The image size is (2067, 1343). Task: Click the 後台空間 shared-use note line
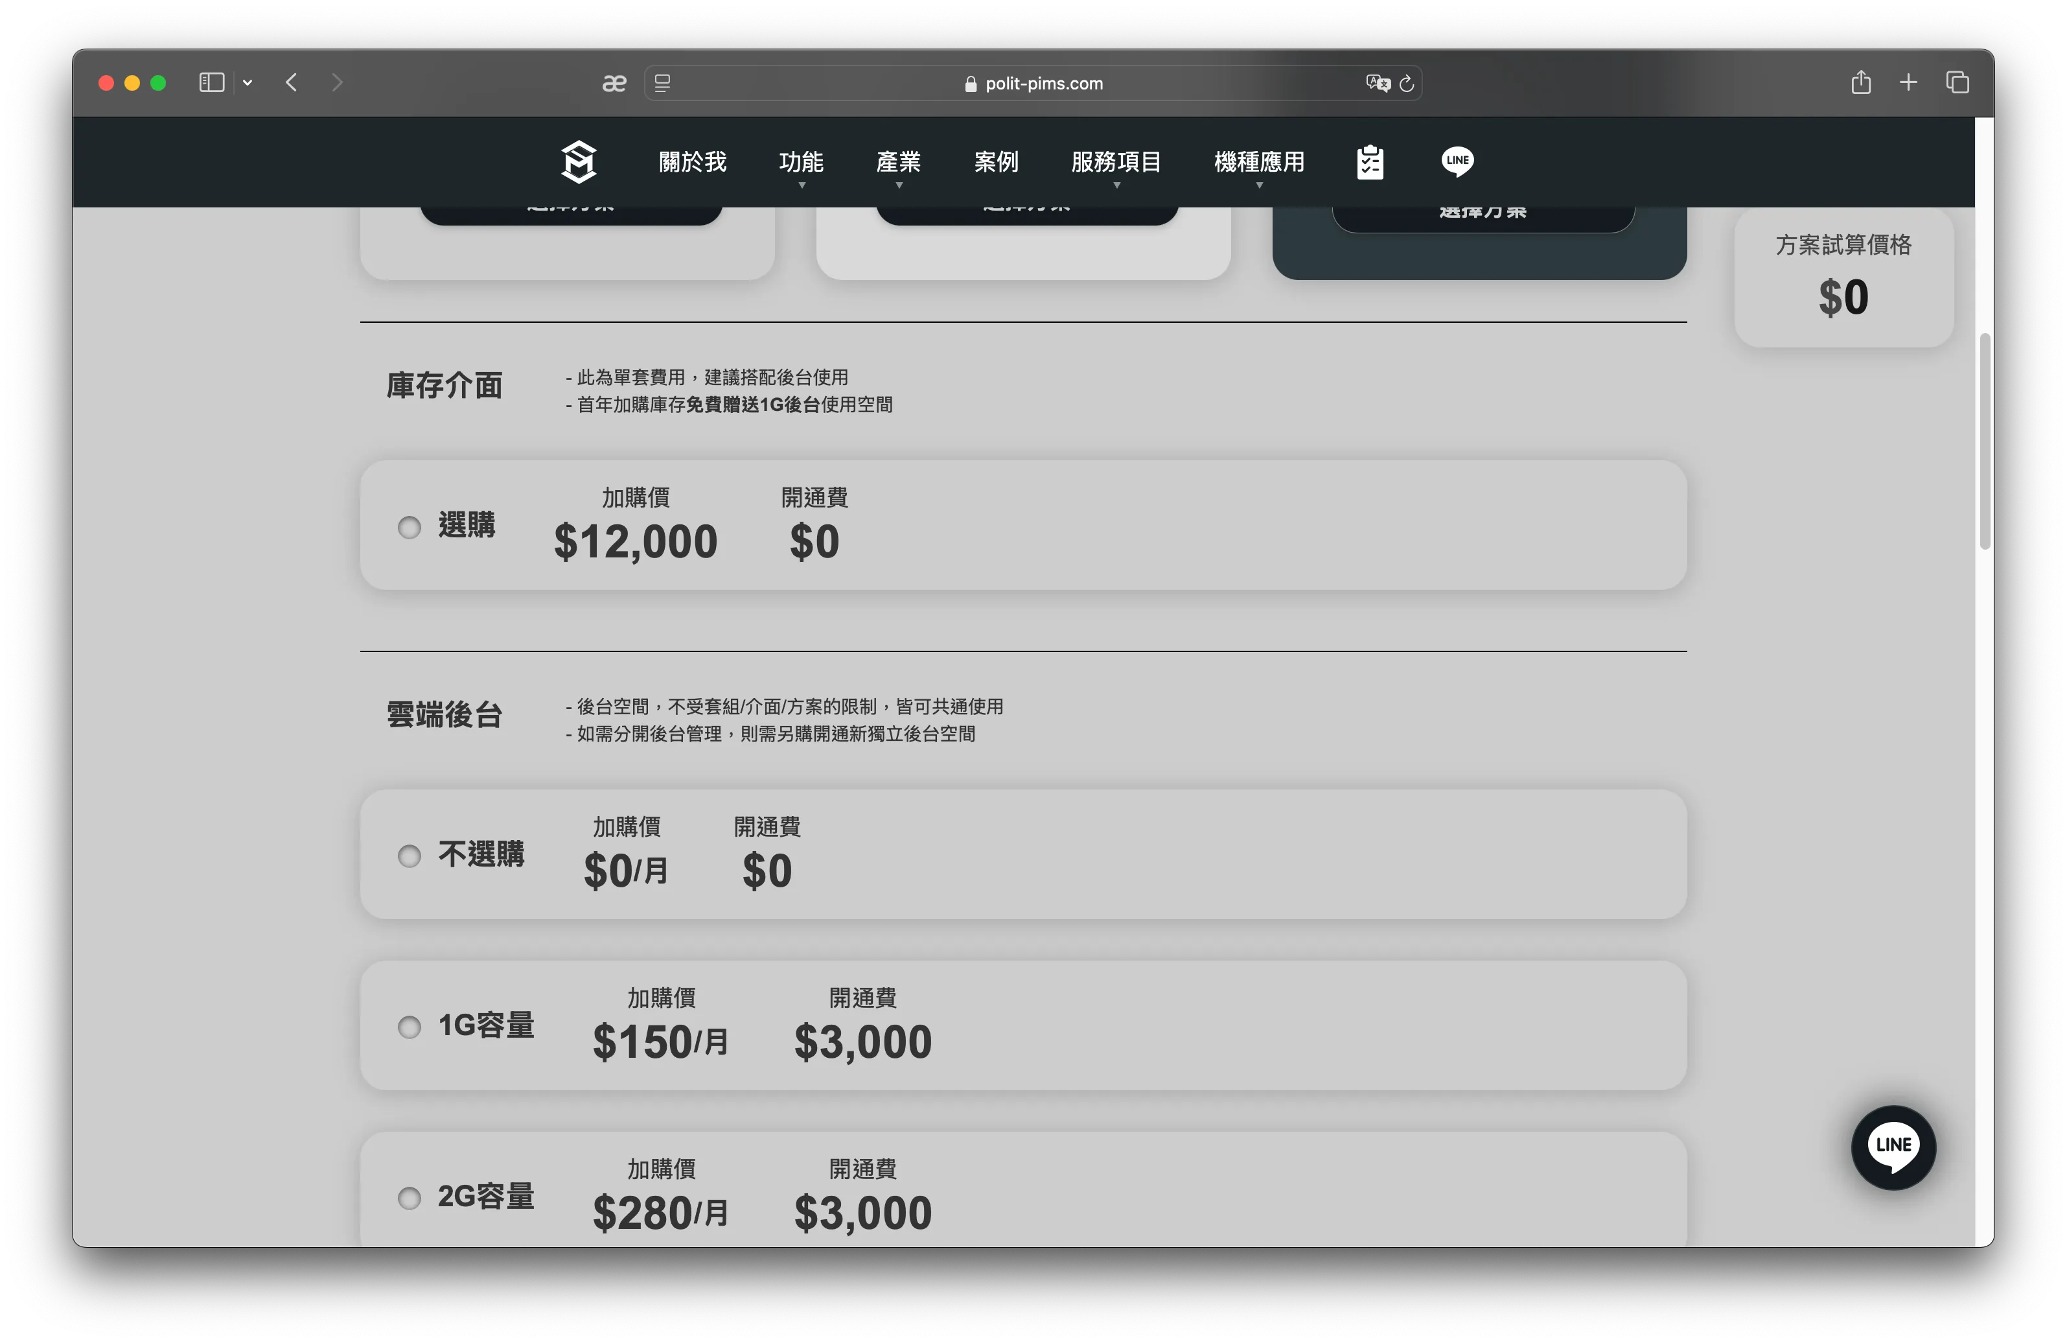click(x=784, y=707)
